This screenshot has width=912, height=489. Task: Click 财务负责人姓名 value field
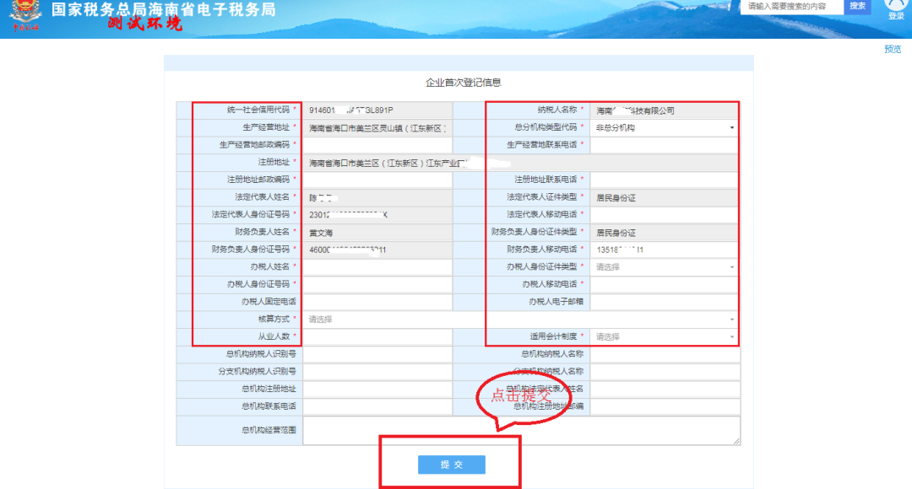coord(377,233)
